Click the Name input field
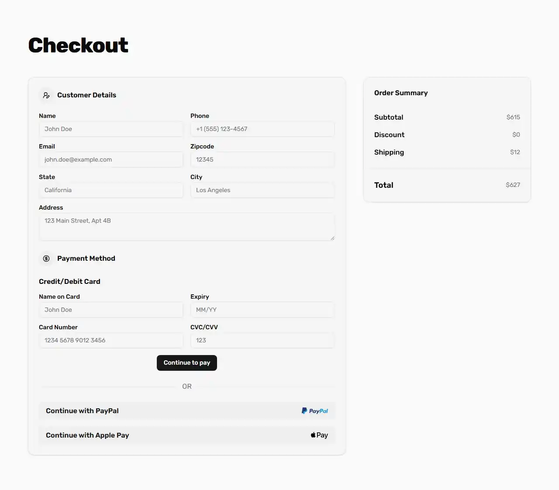 110,129
